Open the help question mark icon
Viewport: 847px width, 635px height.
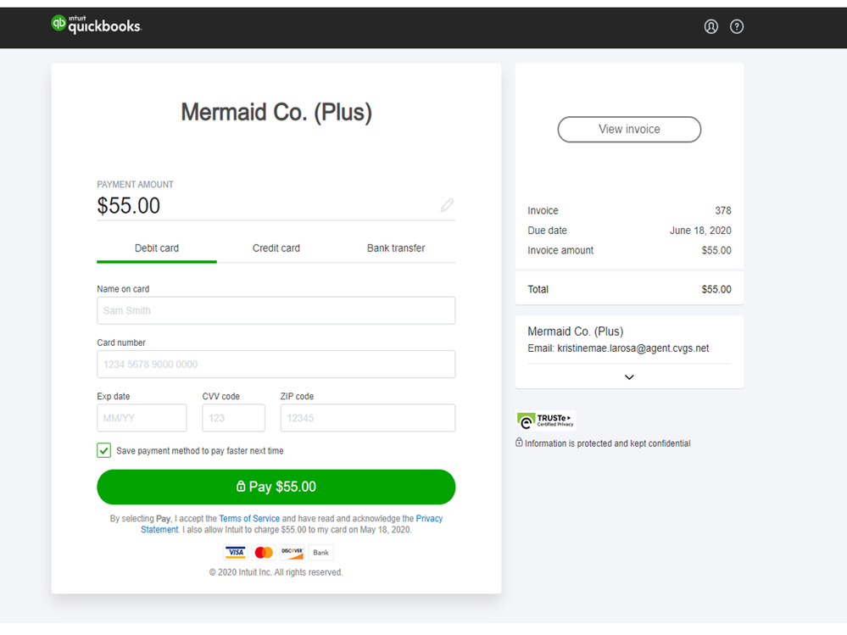tap(737, 26)
